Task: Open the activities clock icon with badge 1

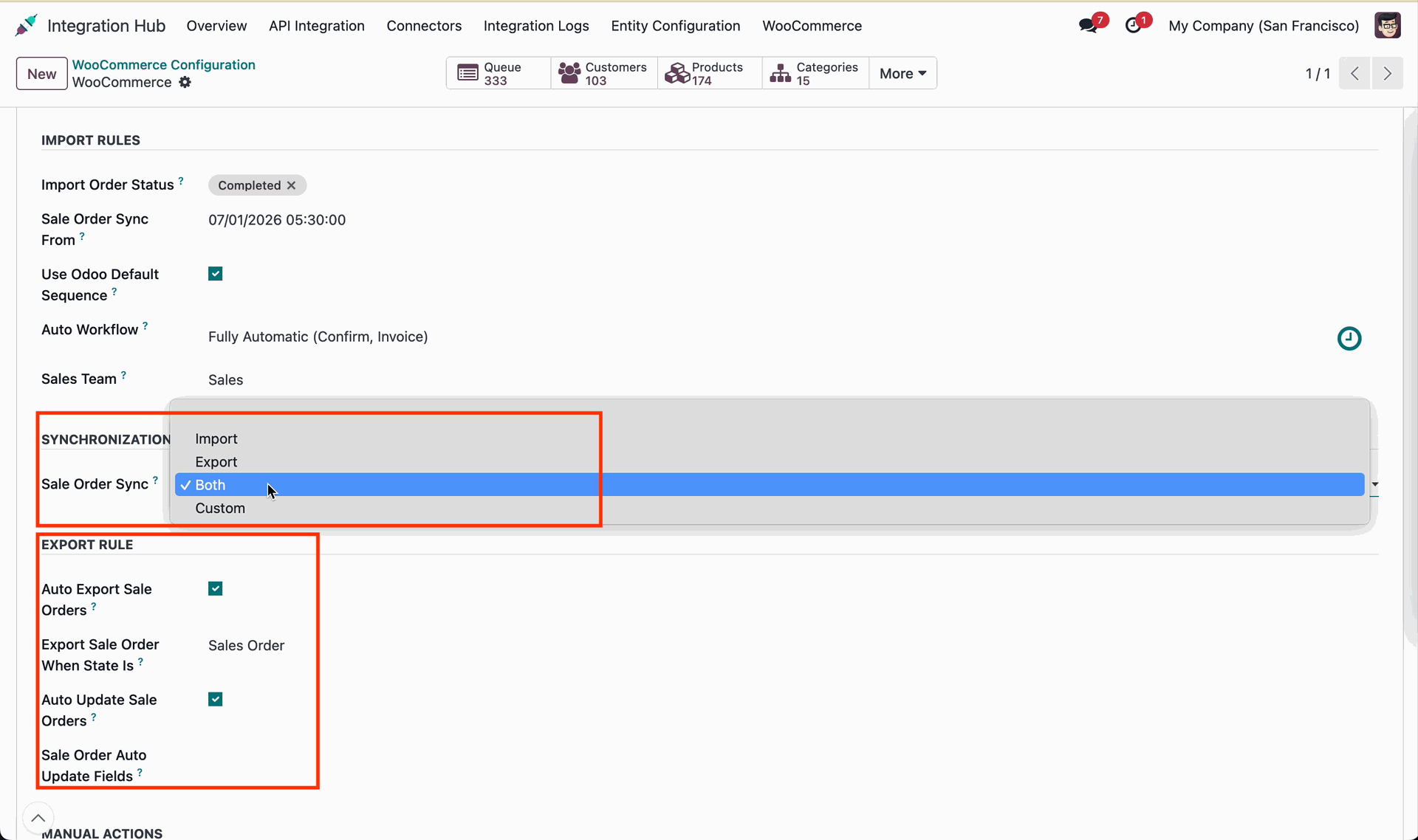Action: coord(1134,25)
